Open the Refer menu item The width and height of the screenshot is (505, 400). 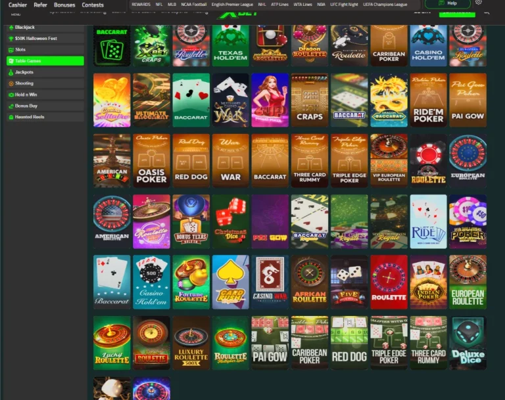click(40, 5)
